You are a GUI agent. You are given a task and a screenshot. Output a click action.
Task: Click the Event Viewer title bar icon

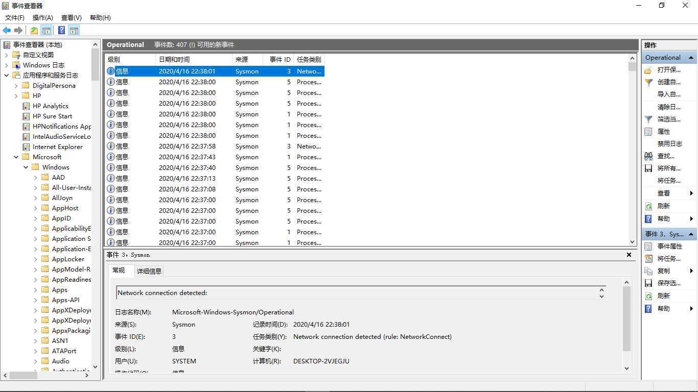pyautogui.click(x=6, y=6)
